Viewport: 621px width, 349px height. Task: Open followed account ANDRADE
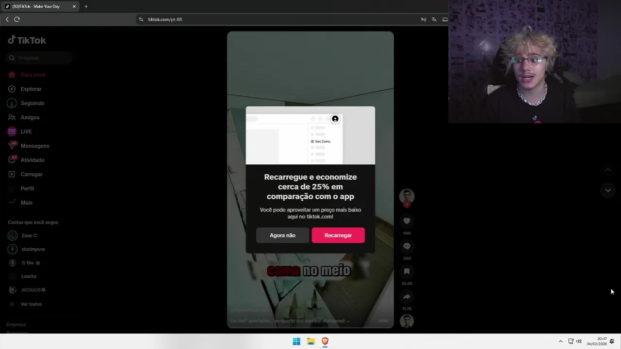(x=33, y=290)
